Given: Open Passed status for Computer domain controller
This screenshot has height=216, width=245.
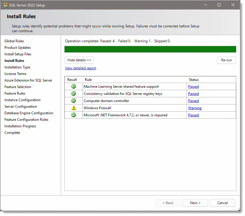Looking at the screenshot, I should pos(193,101).
